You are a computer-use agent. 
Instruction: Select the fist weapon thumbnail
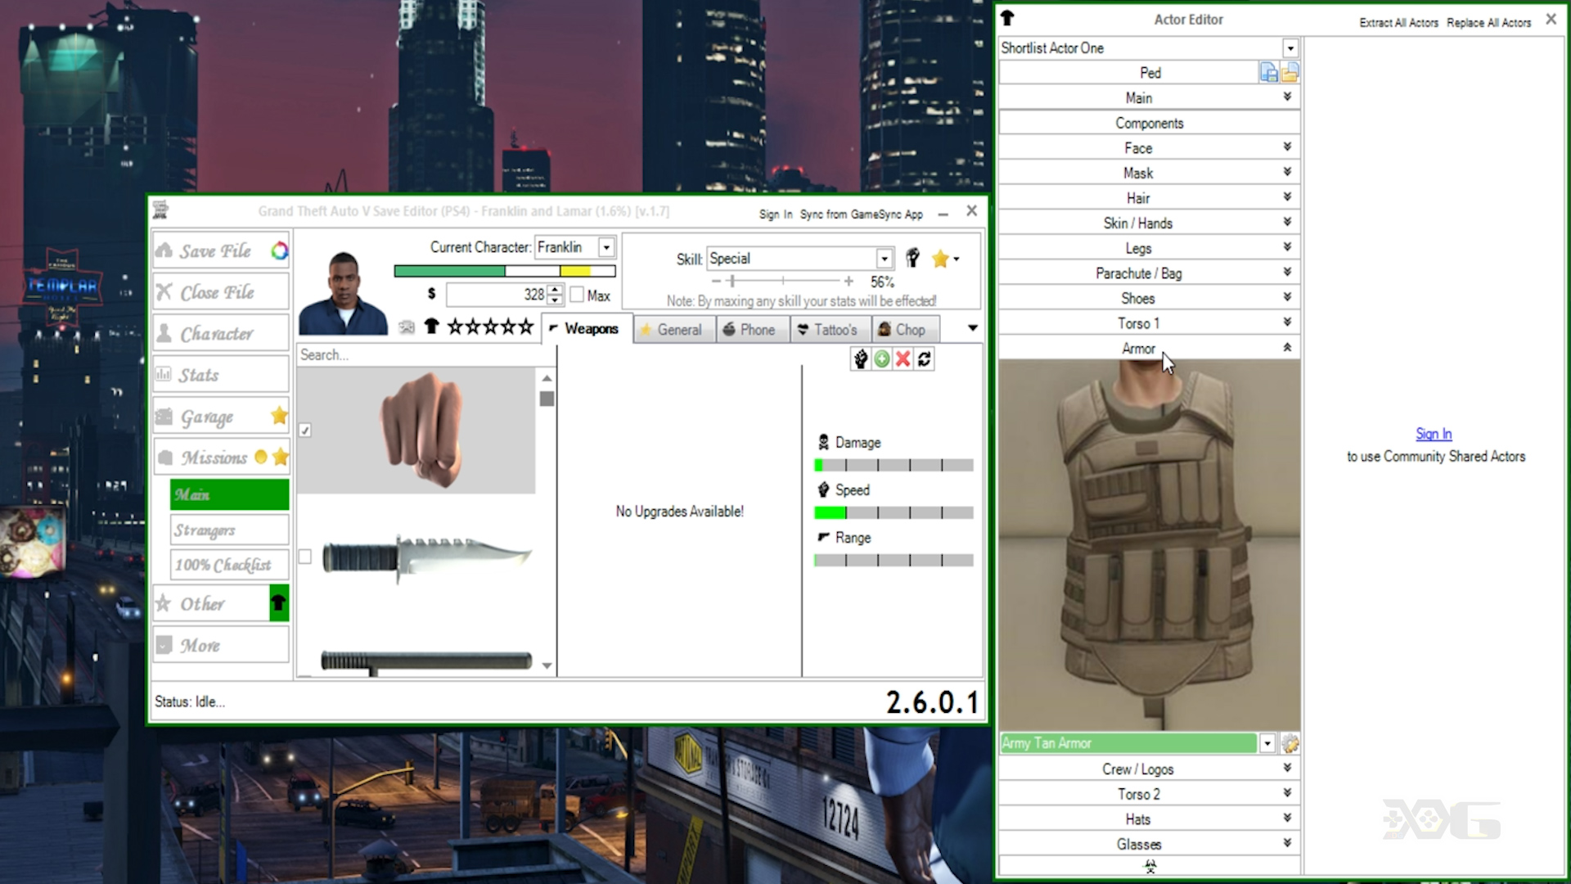(422, 431)
